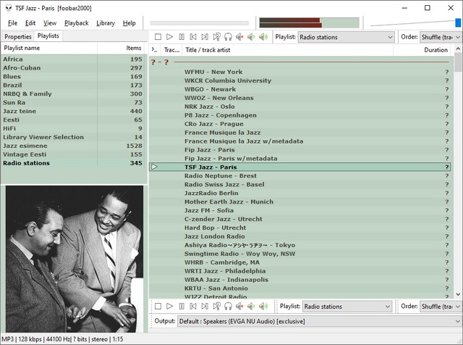Open the bottom Order dropdown showing Shuffle
The height and width of the screenshot is (345, 463).
(x=441, y=307)
